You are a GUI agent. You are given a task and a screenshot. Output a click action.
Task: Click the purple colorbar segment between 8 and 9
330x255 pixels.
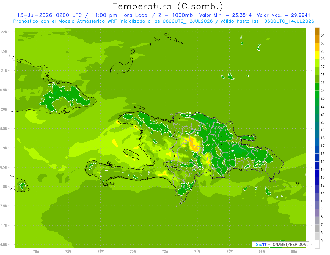click(317, 213)
